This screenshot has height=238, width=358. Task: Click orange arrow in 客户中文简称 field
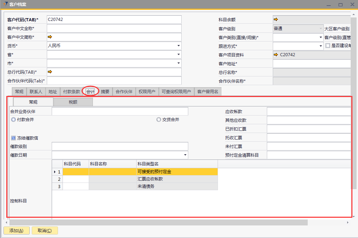pos(50,37)
